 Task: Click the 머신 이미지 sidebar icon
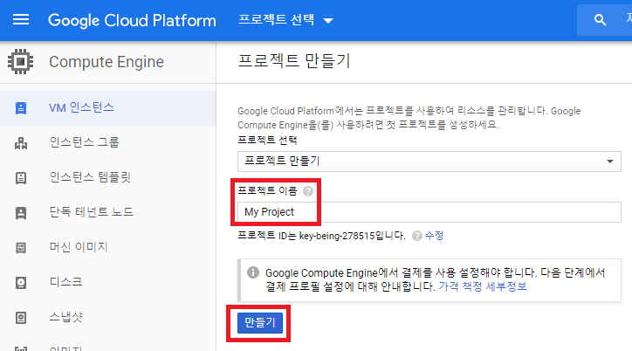(x=21, y=247)
